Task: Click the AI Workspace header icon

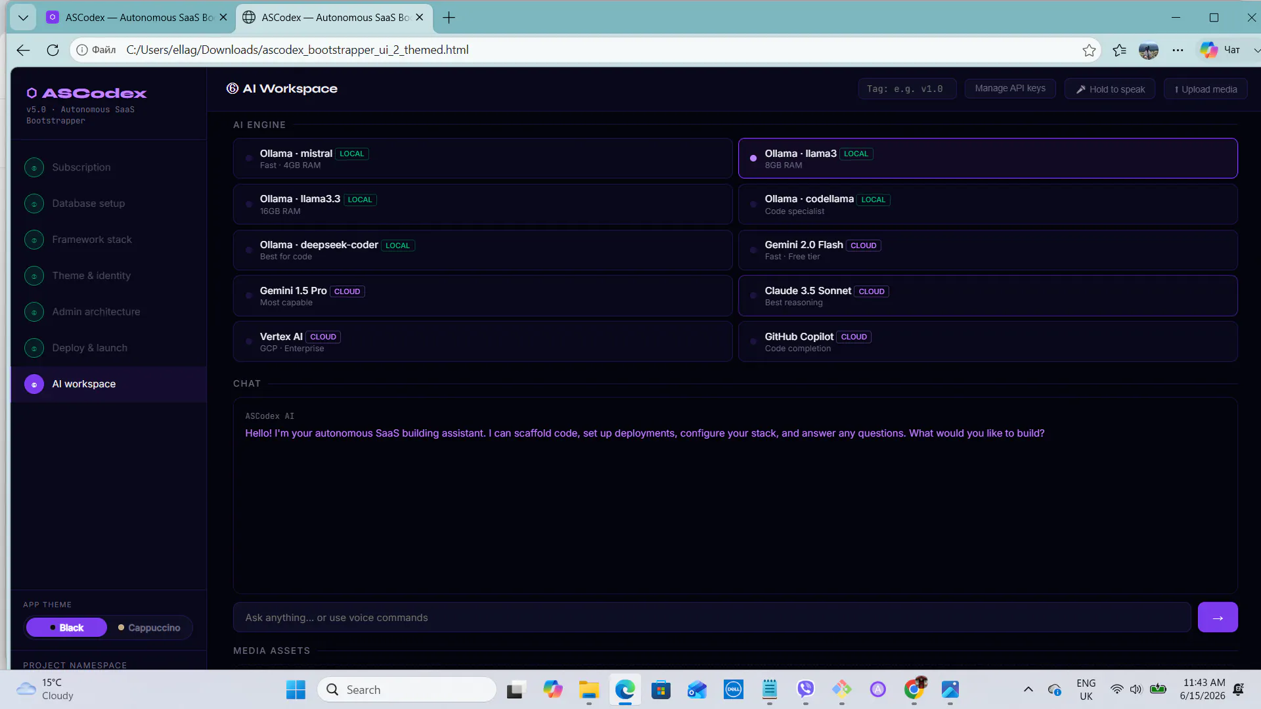Action: [232, 89]
